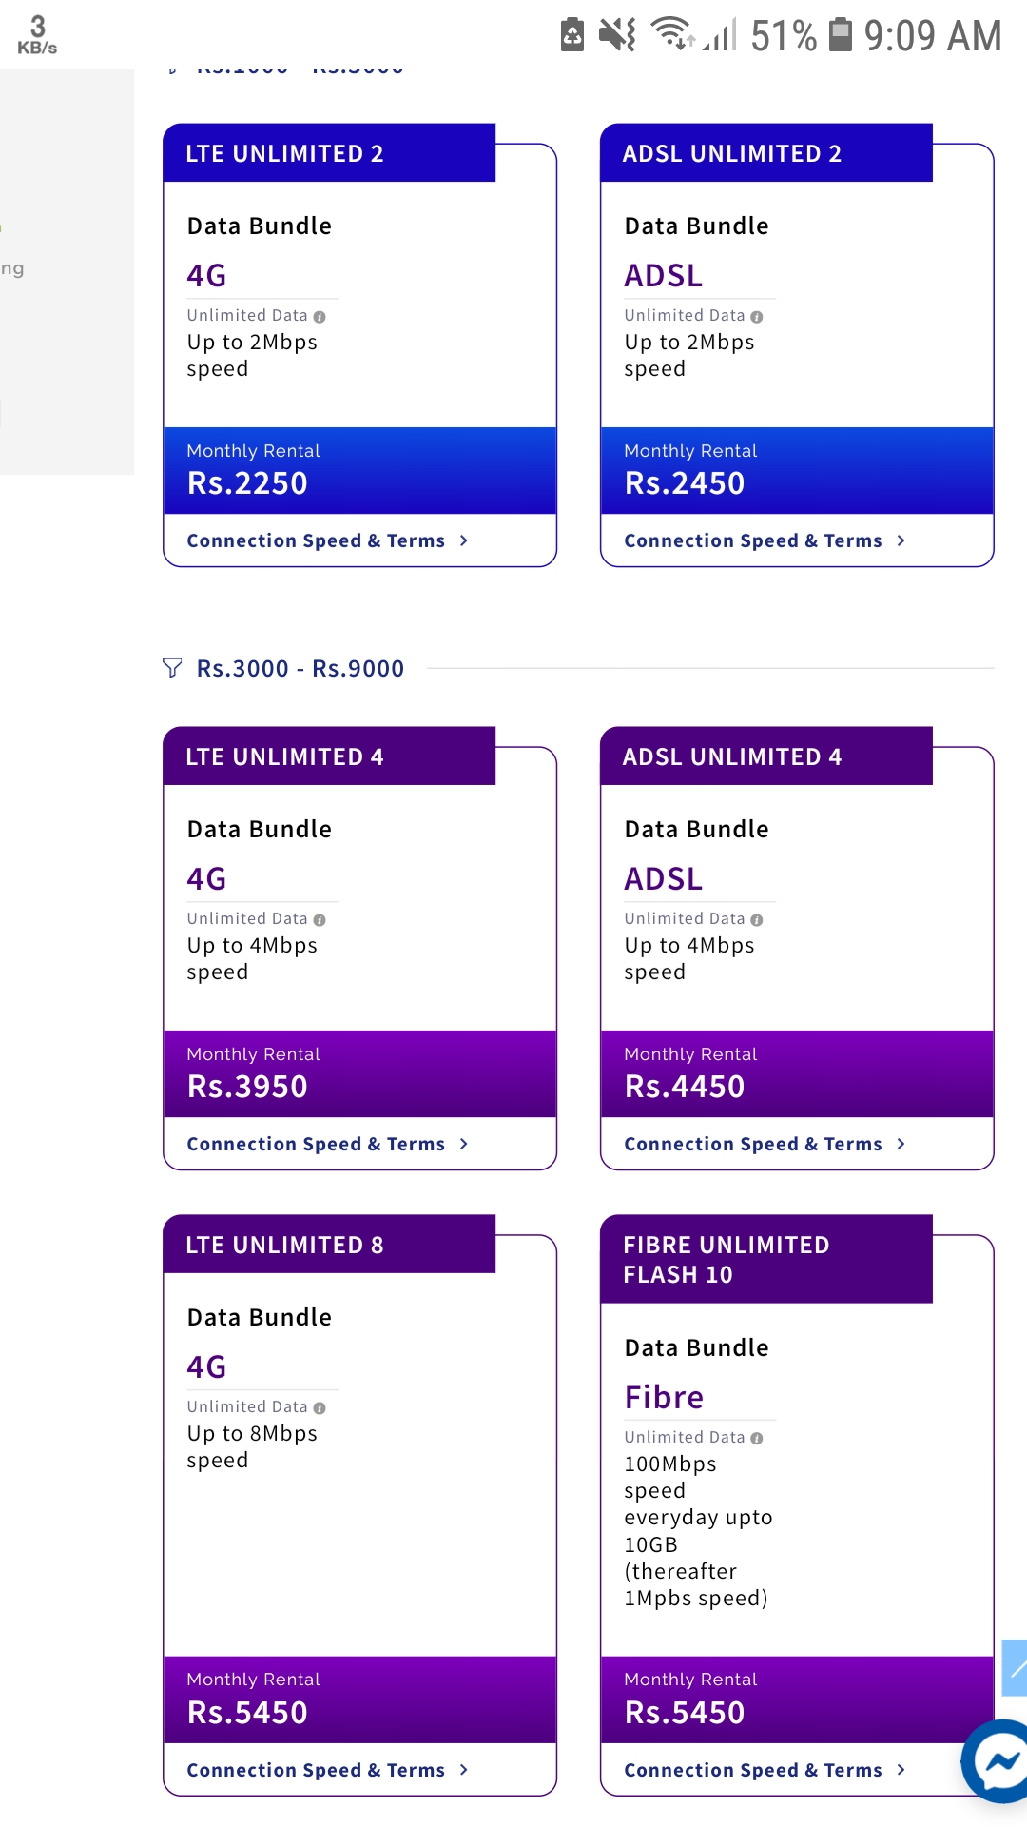Tap the Rs.4450 monthly rental banner

point(797,1073)
